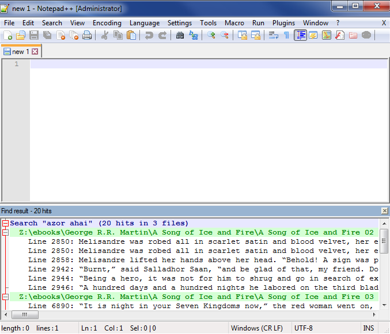Redo action with the Redo arrow

(x=162, y=35)
